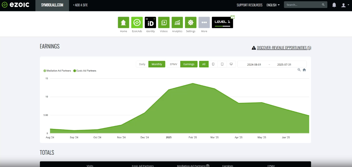Edit the start date 2024-08-01

[x=254, y=65]
